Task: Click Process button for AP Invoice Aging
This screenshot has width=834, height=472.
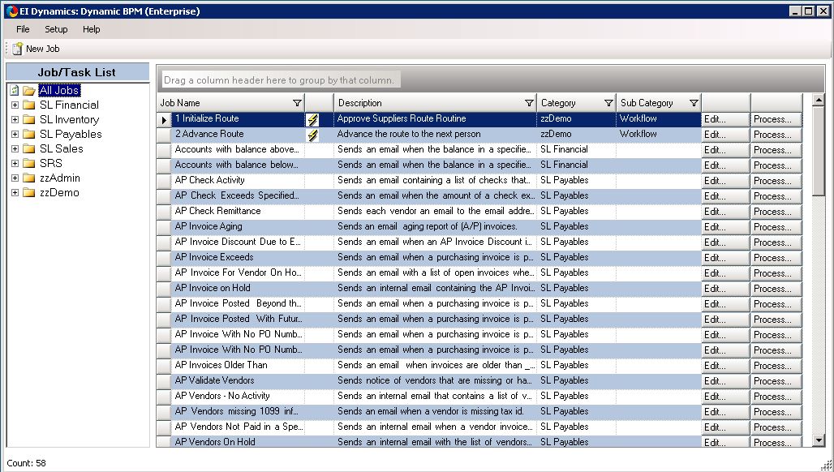Action: [776, 227]
